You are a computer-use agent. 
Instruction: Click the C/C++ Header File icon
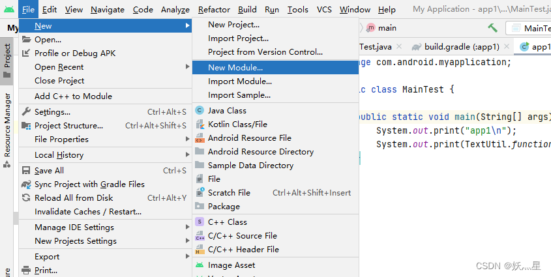[200, 249]
